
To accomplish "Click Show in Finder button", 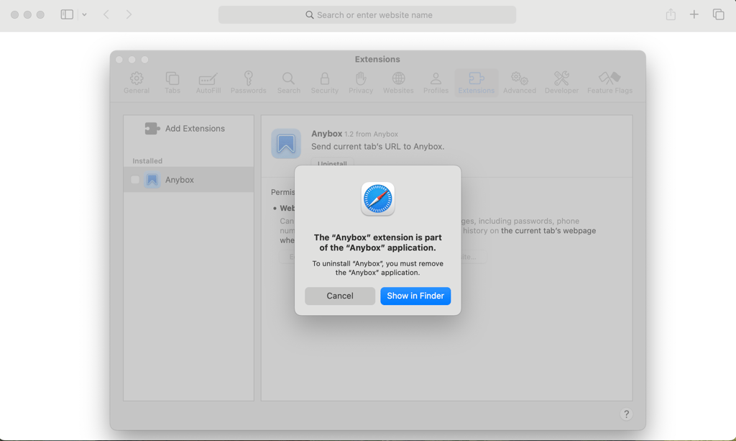I will pos(415,296).
